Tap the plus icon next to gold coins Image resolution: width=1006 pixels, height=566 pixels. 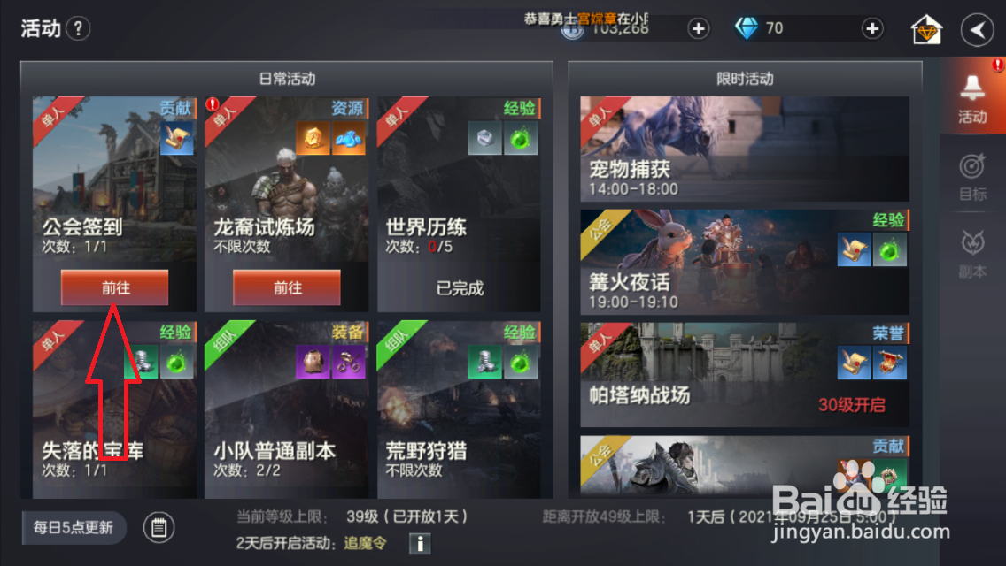pyautogui.click(x=699, y=28)
